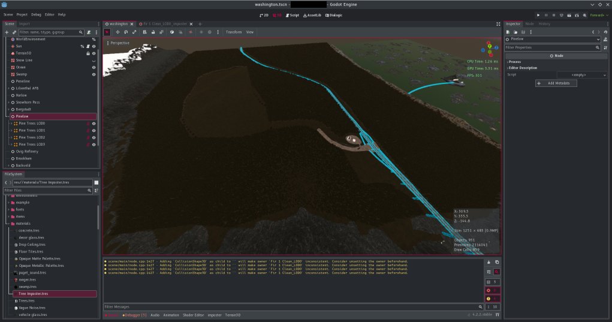Collapse the materials folder in FileSystem
The width and height of the screenshot is (612, 322).
point(8,224)
